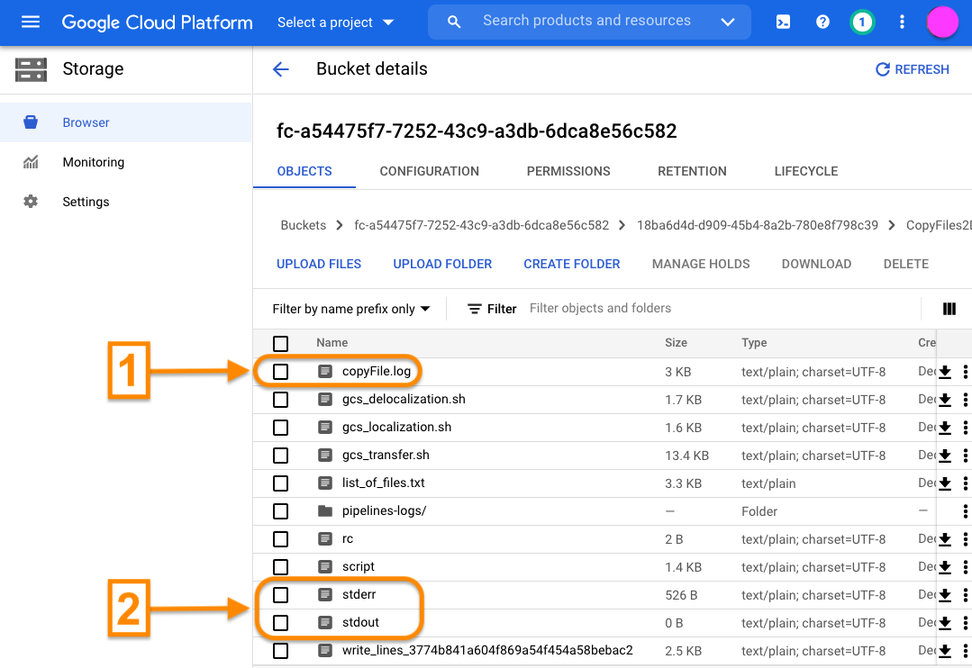Open the help question mark icon

click(x=822, y=23)
